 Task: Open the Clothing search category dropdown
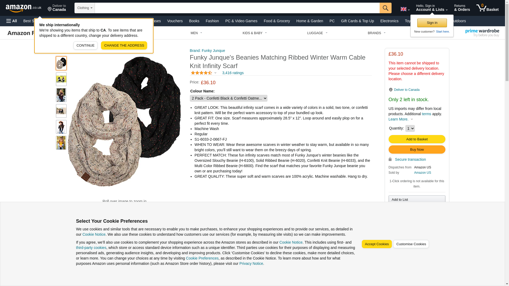click(85, 8)
